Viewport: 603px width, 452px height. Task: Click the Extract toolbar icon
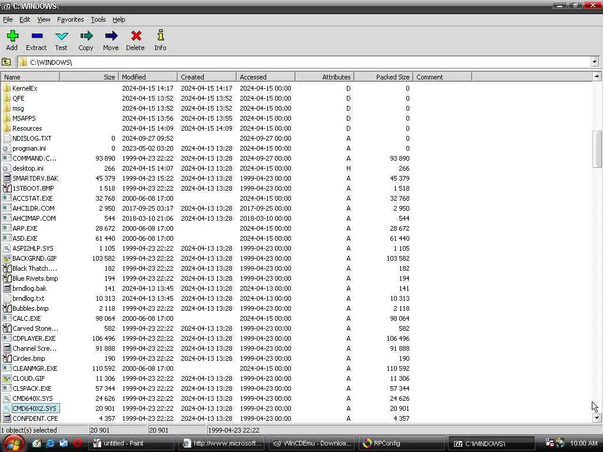pyautogui.click(x=37, y=36)
